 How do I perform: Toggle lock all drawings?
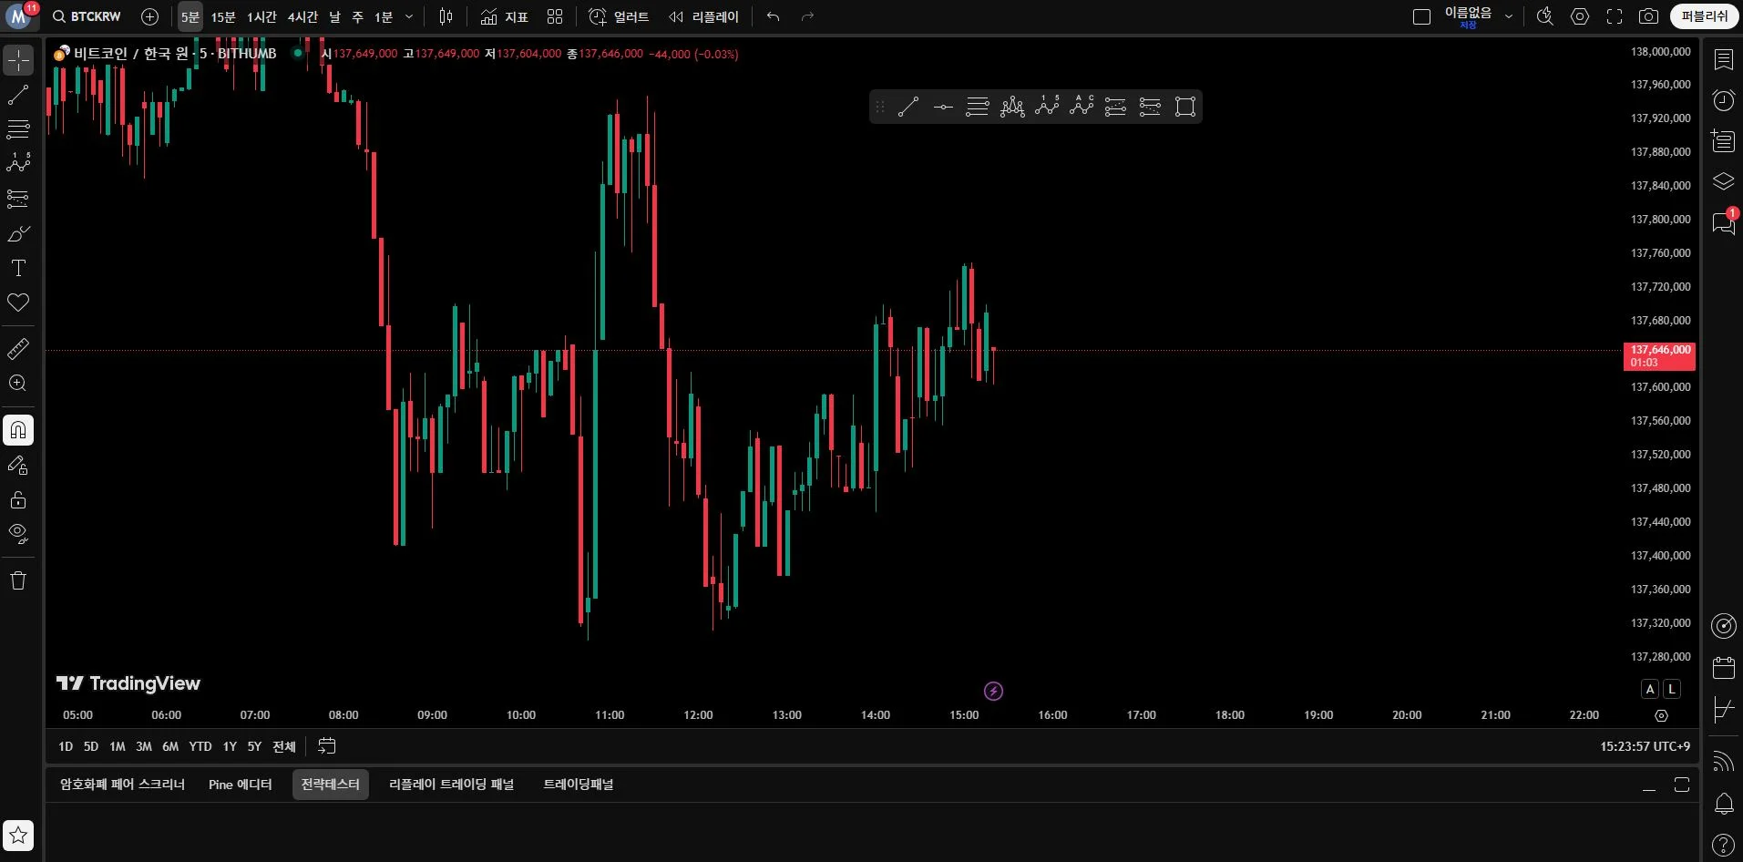tap(18, 499)
